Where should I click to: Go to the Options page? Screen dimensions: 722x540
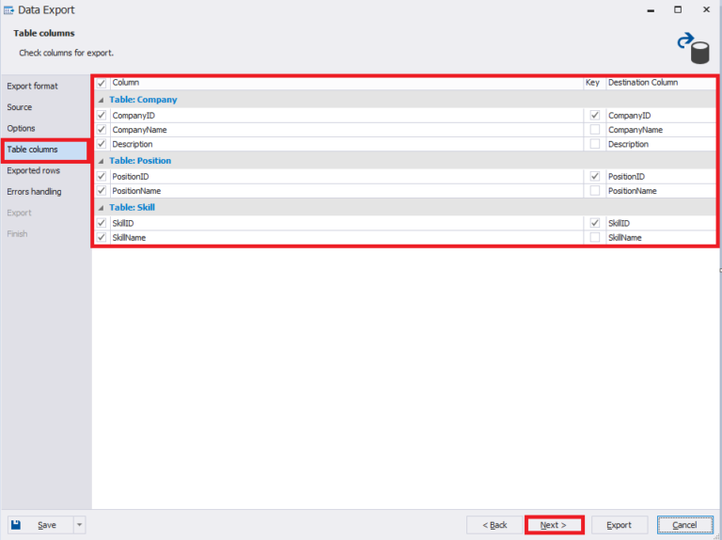pos(21,128)
